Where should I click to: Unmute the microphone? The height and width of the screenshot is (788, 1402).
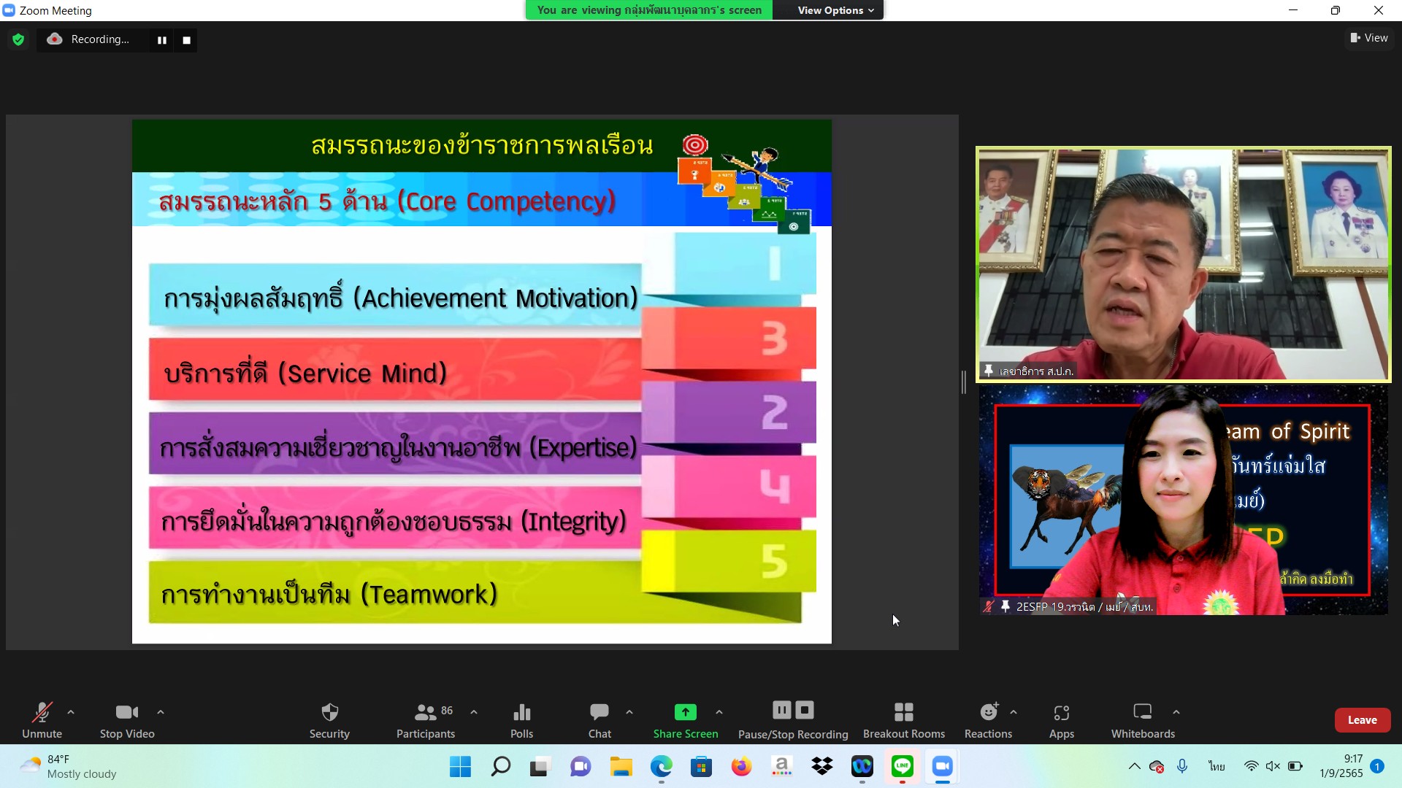(42, 719)
